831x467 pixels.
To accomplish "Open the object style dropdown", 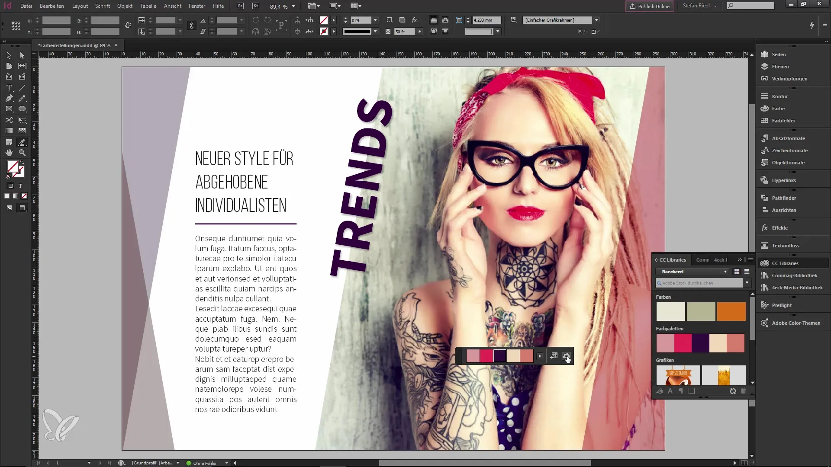I will (596, 20).
